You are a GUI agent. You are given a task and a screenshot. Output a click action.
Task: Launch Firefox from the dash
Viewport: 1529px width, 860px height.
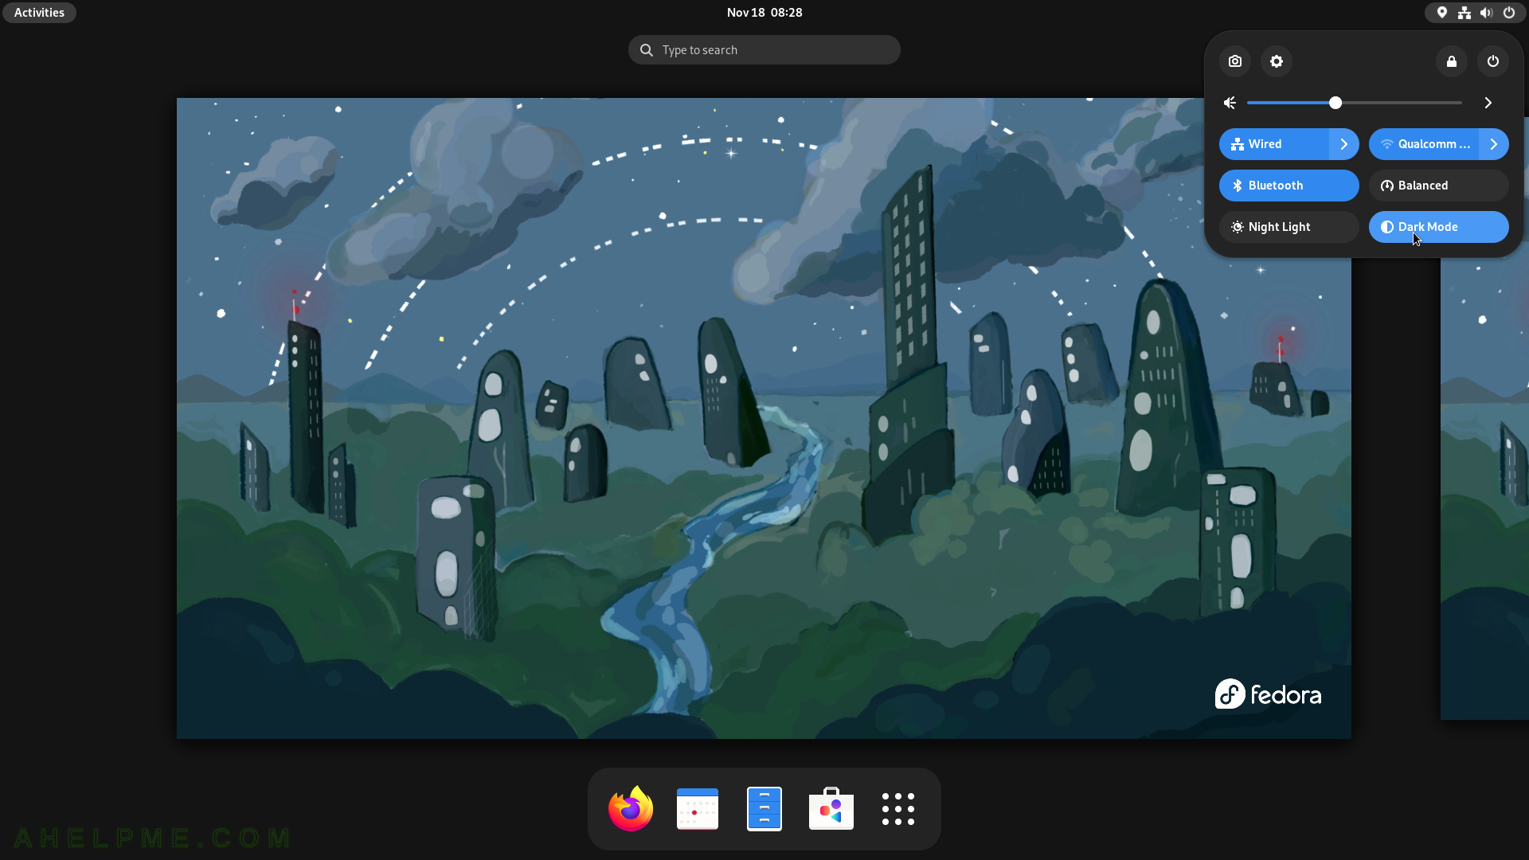(x=631, y=809)
